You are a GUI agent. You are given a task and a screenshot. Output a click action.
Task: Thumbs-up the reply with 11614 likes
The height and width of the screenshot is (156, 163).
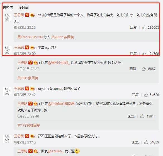142,116
